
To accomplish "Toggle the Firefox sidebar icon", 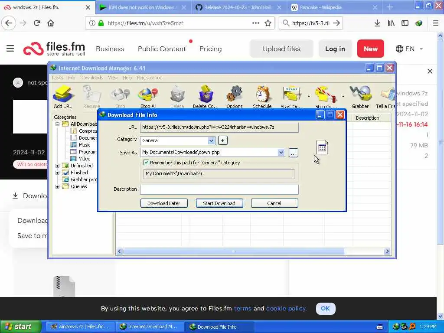I will (x=405, y=23).
